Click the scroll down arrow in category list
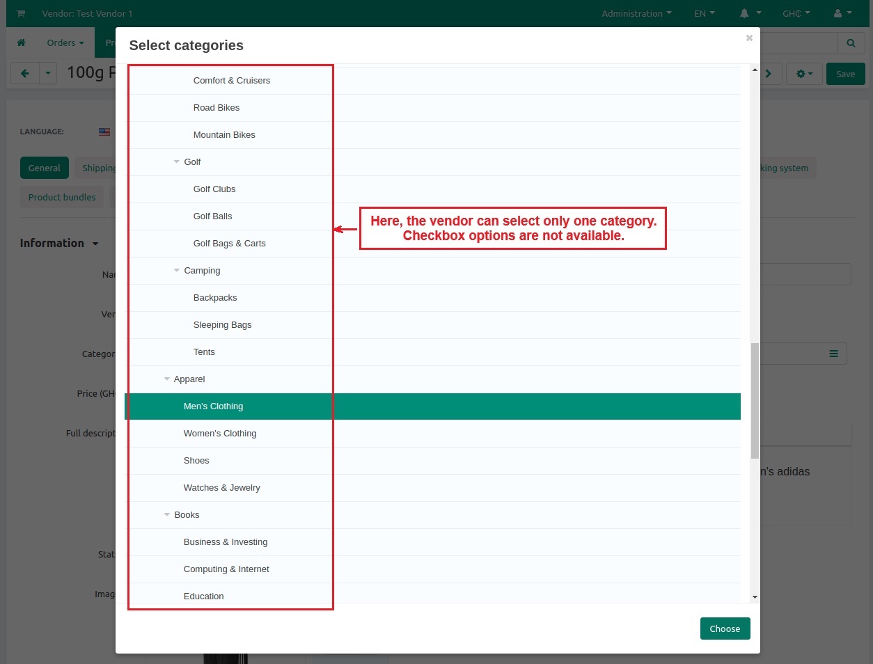The height and width of the screenshot is (664, 873). [755, 597]
